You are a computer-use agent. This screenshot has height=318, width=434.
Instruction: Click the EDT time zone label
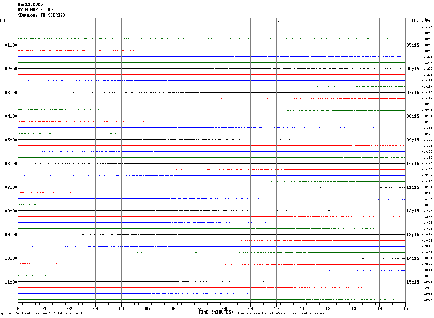click(x=4, y=20)
